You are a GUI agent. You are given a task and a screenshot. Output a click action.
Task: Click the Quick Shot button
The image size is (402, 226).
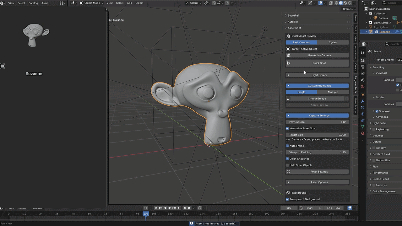pos(317,63)
